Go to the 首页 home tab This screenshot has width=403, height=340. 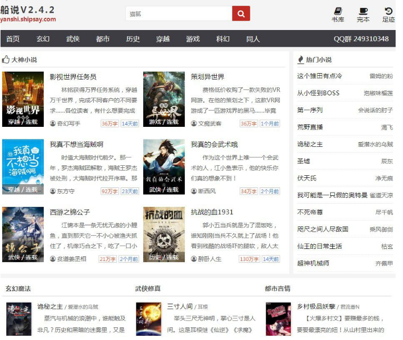[x=13, y=39]
